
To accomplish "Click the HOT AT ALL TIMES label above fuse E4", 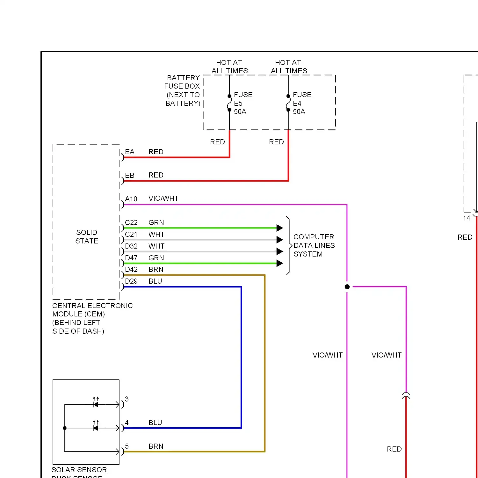I will click(x=289, y=67).
